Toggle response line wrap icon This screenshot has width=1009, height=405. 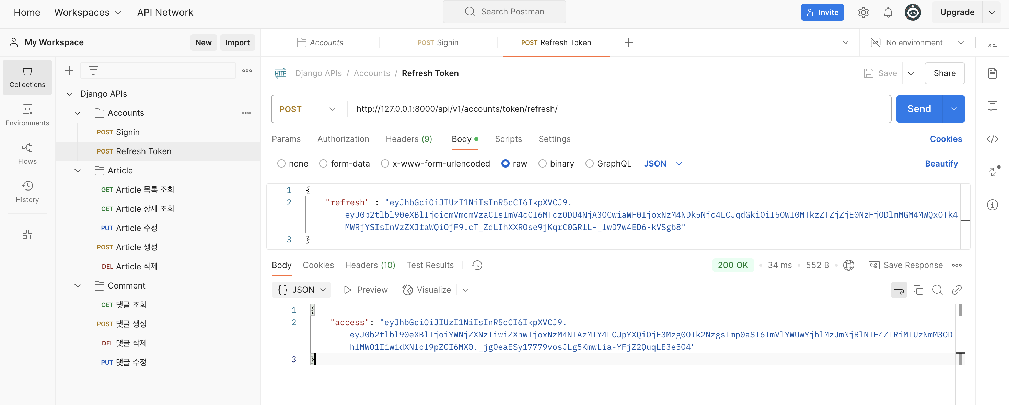click(898, 290)
